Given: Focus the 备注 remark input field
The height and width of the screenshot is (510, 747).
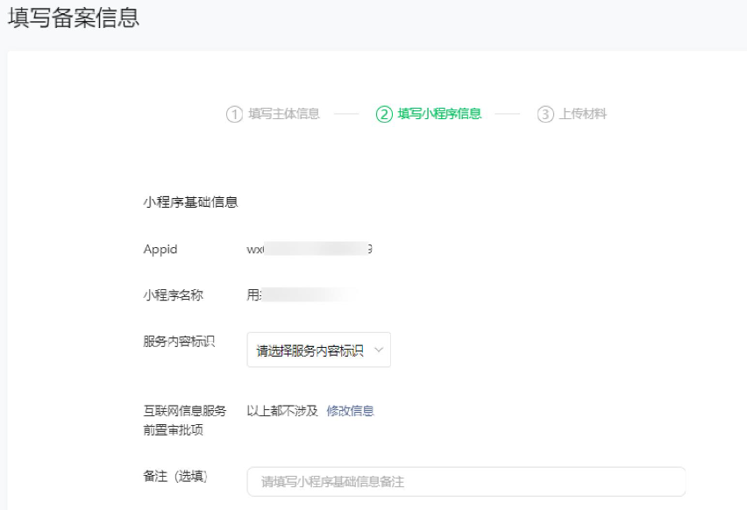Looking at the screenshot, I should pos(466,482).
